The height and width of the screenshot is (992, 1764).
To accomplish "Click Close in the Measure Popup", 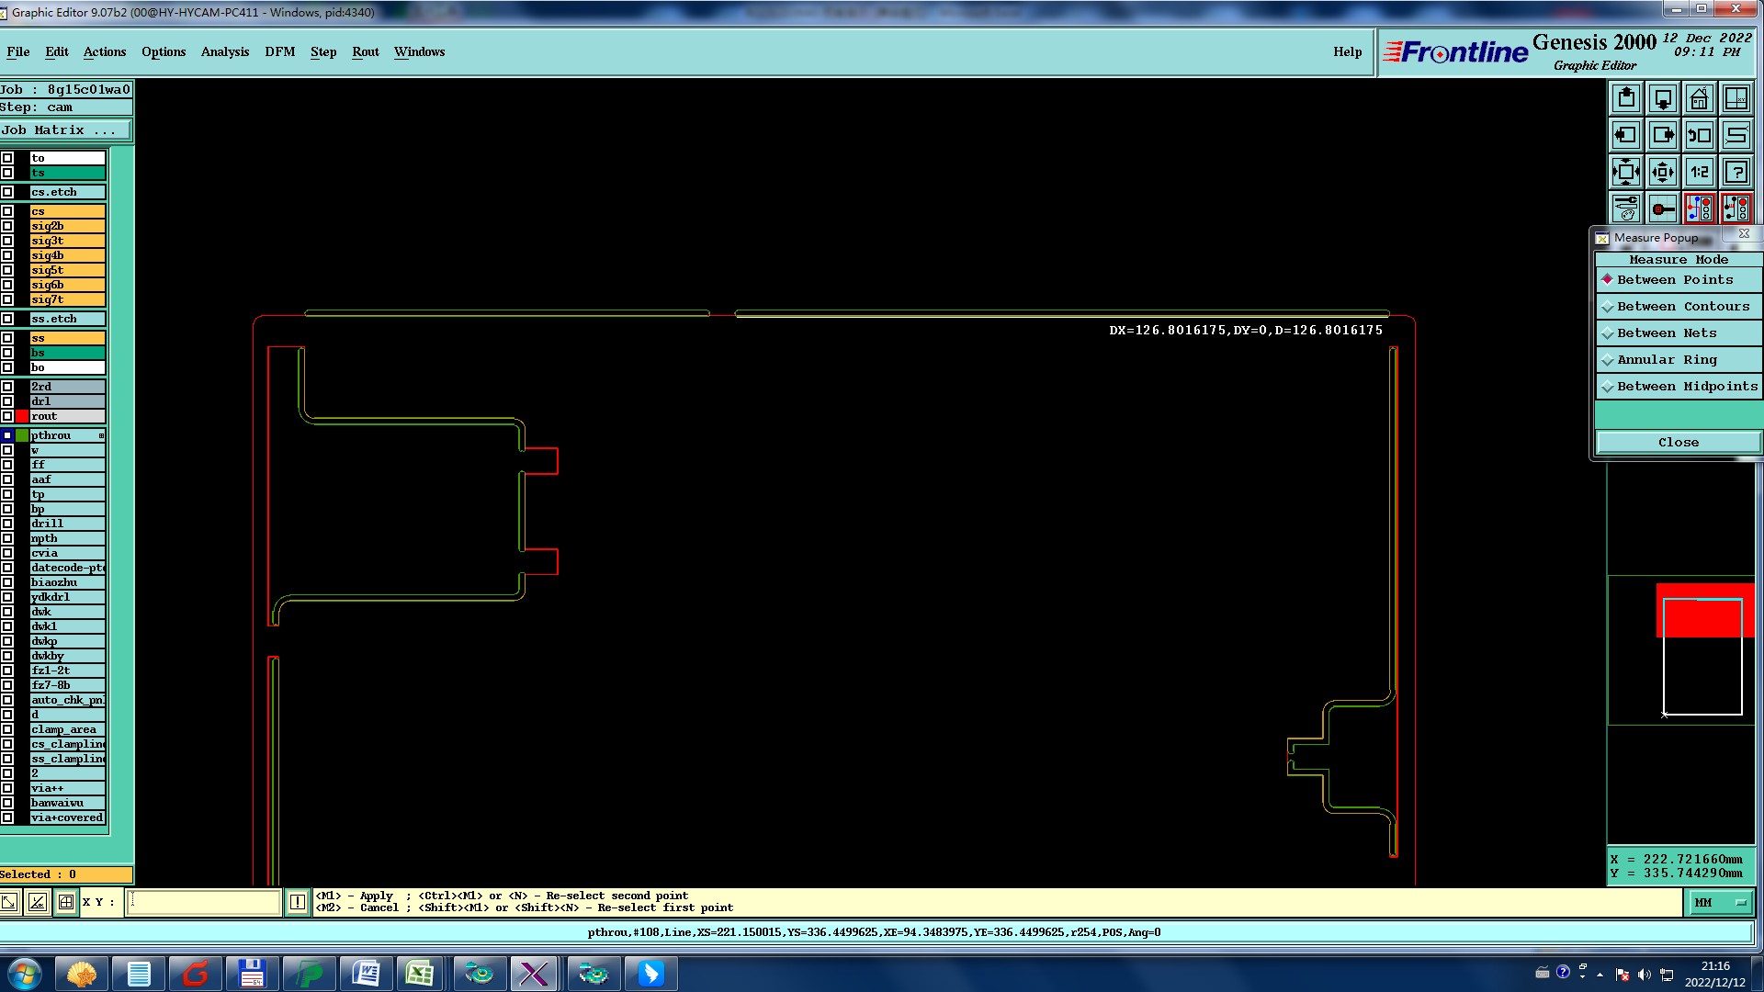I will tap(1678, 442).
